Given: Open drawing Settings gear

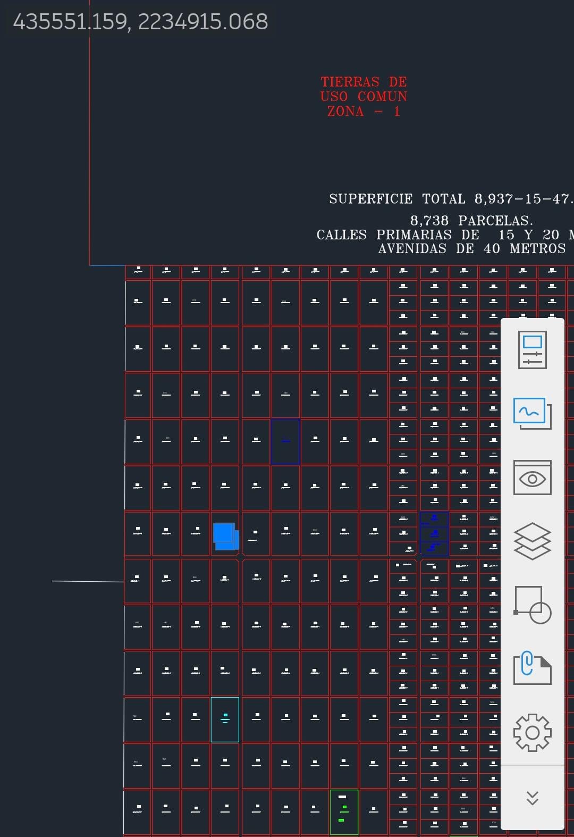Looking at the screenshot, I should coord(532,732).
